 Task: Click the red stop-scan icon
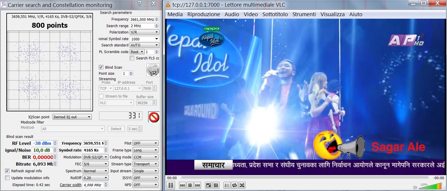154,117
